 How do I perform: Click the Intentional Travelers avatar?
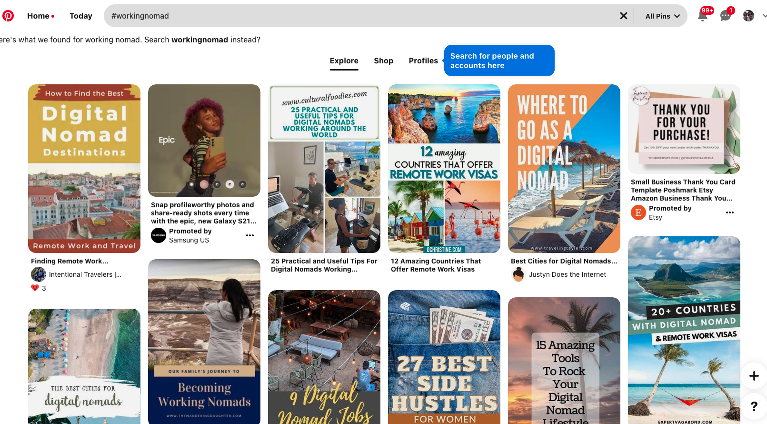click(39, 274)
